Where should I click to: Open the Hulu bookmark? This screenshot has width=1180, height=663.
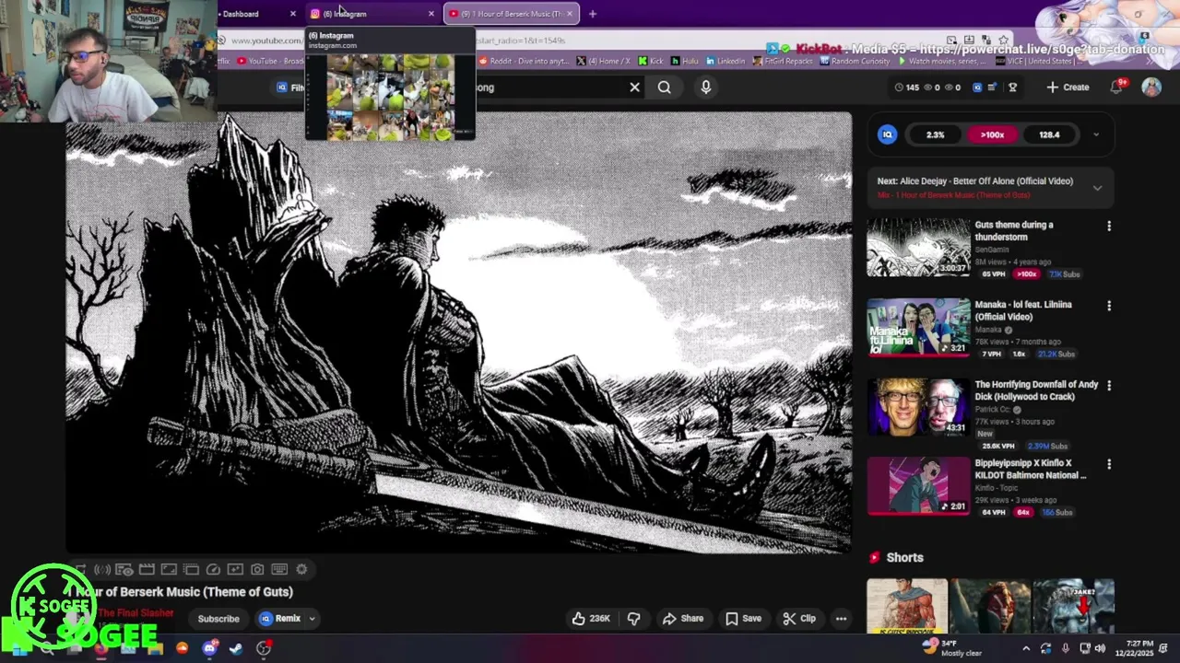point(684,61)
